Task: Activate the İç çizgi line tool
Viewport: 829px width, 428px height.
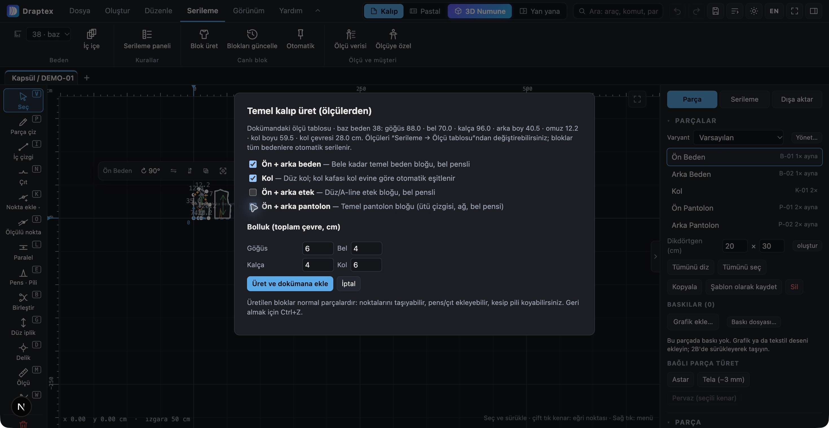Action: (23, 151)
